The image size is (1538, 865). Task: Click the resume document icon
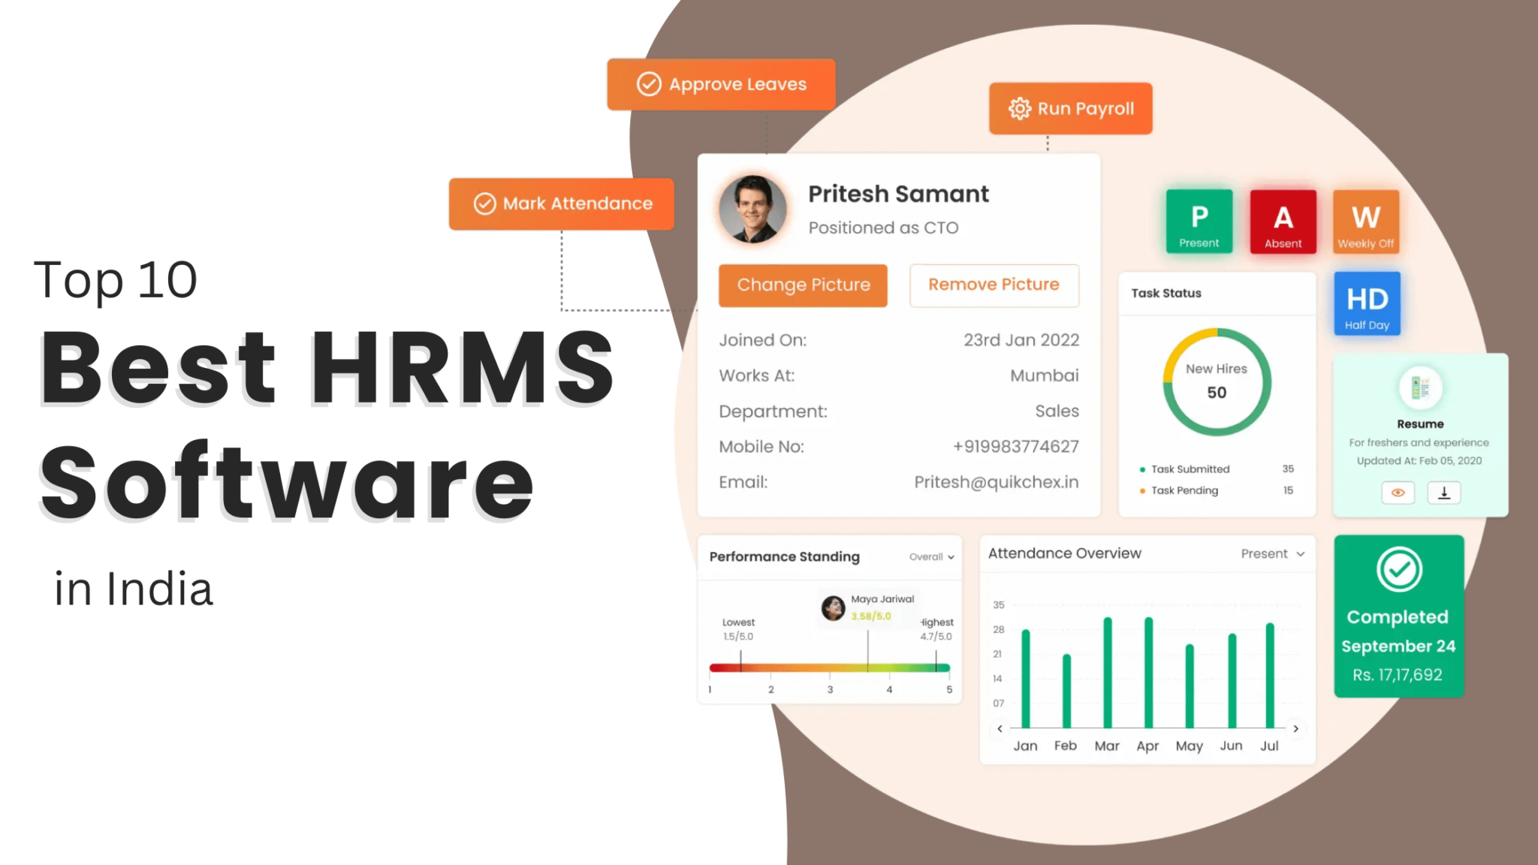1419,387
